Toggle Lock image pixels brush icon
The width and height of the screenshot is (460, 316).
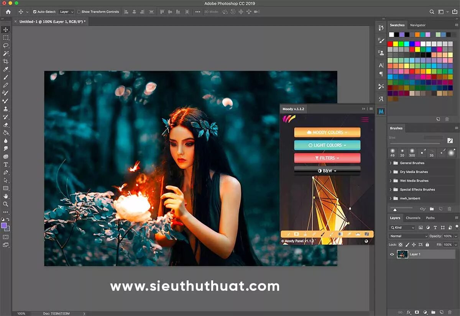[x=407, y=244]
